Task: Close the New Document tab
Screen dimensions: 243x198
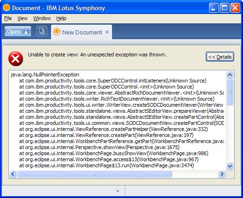Action: point(107,32)
